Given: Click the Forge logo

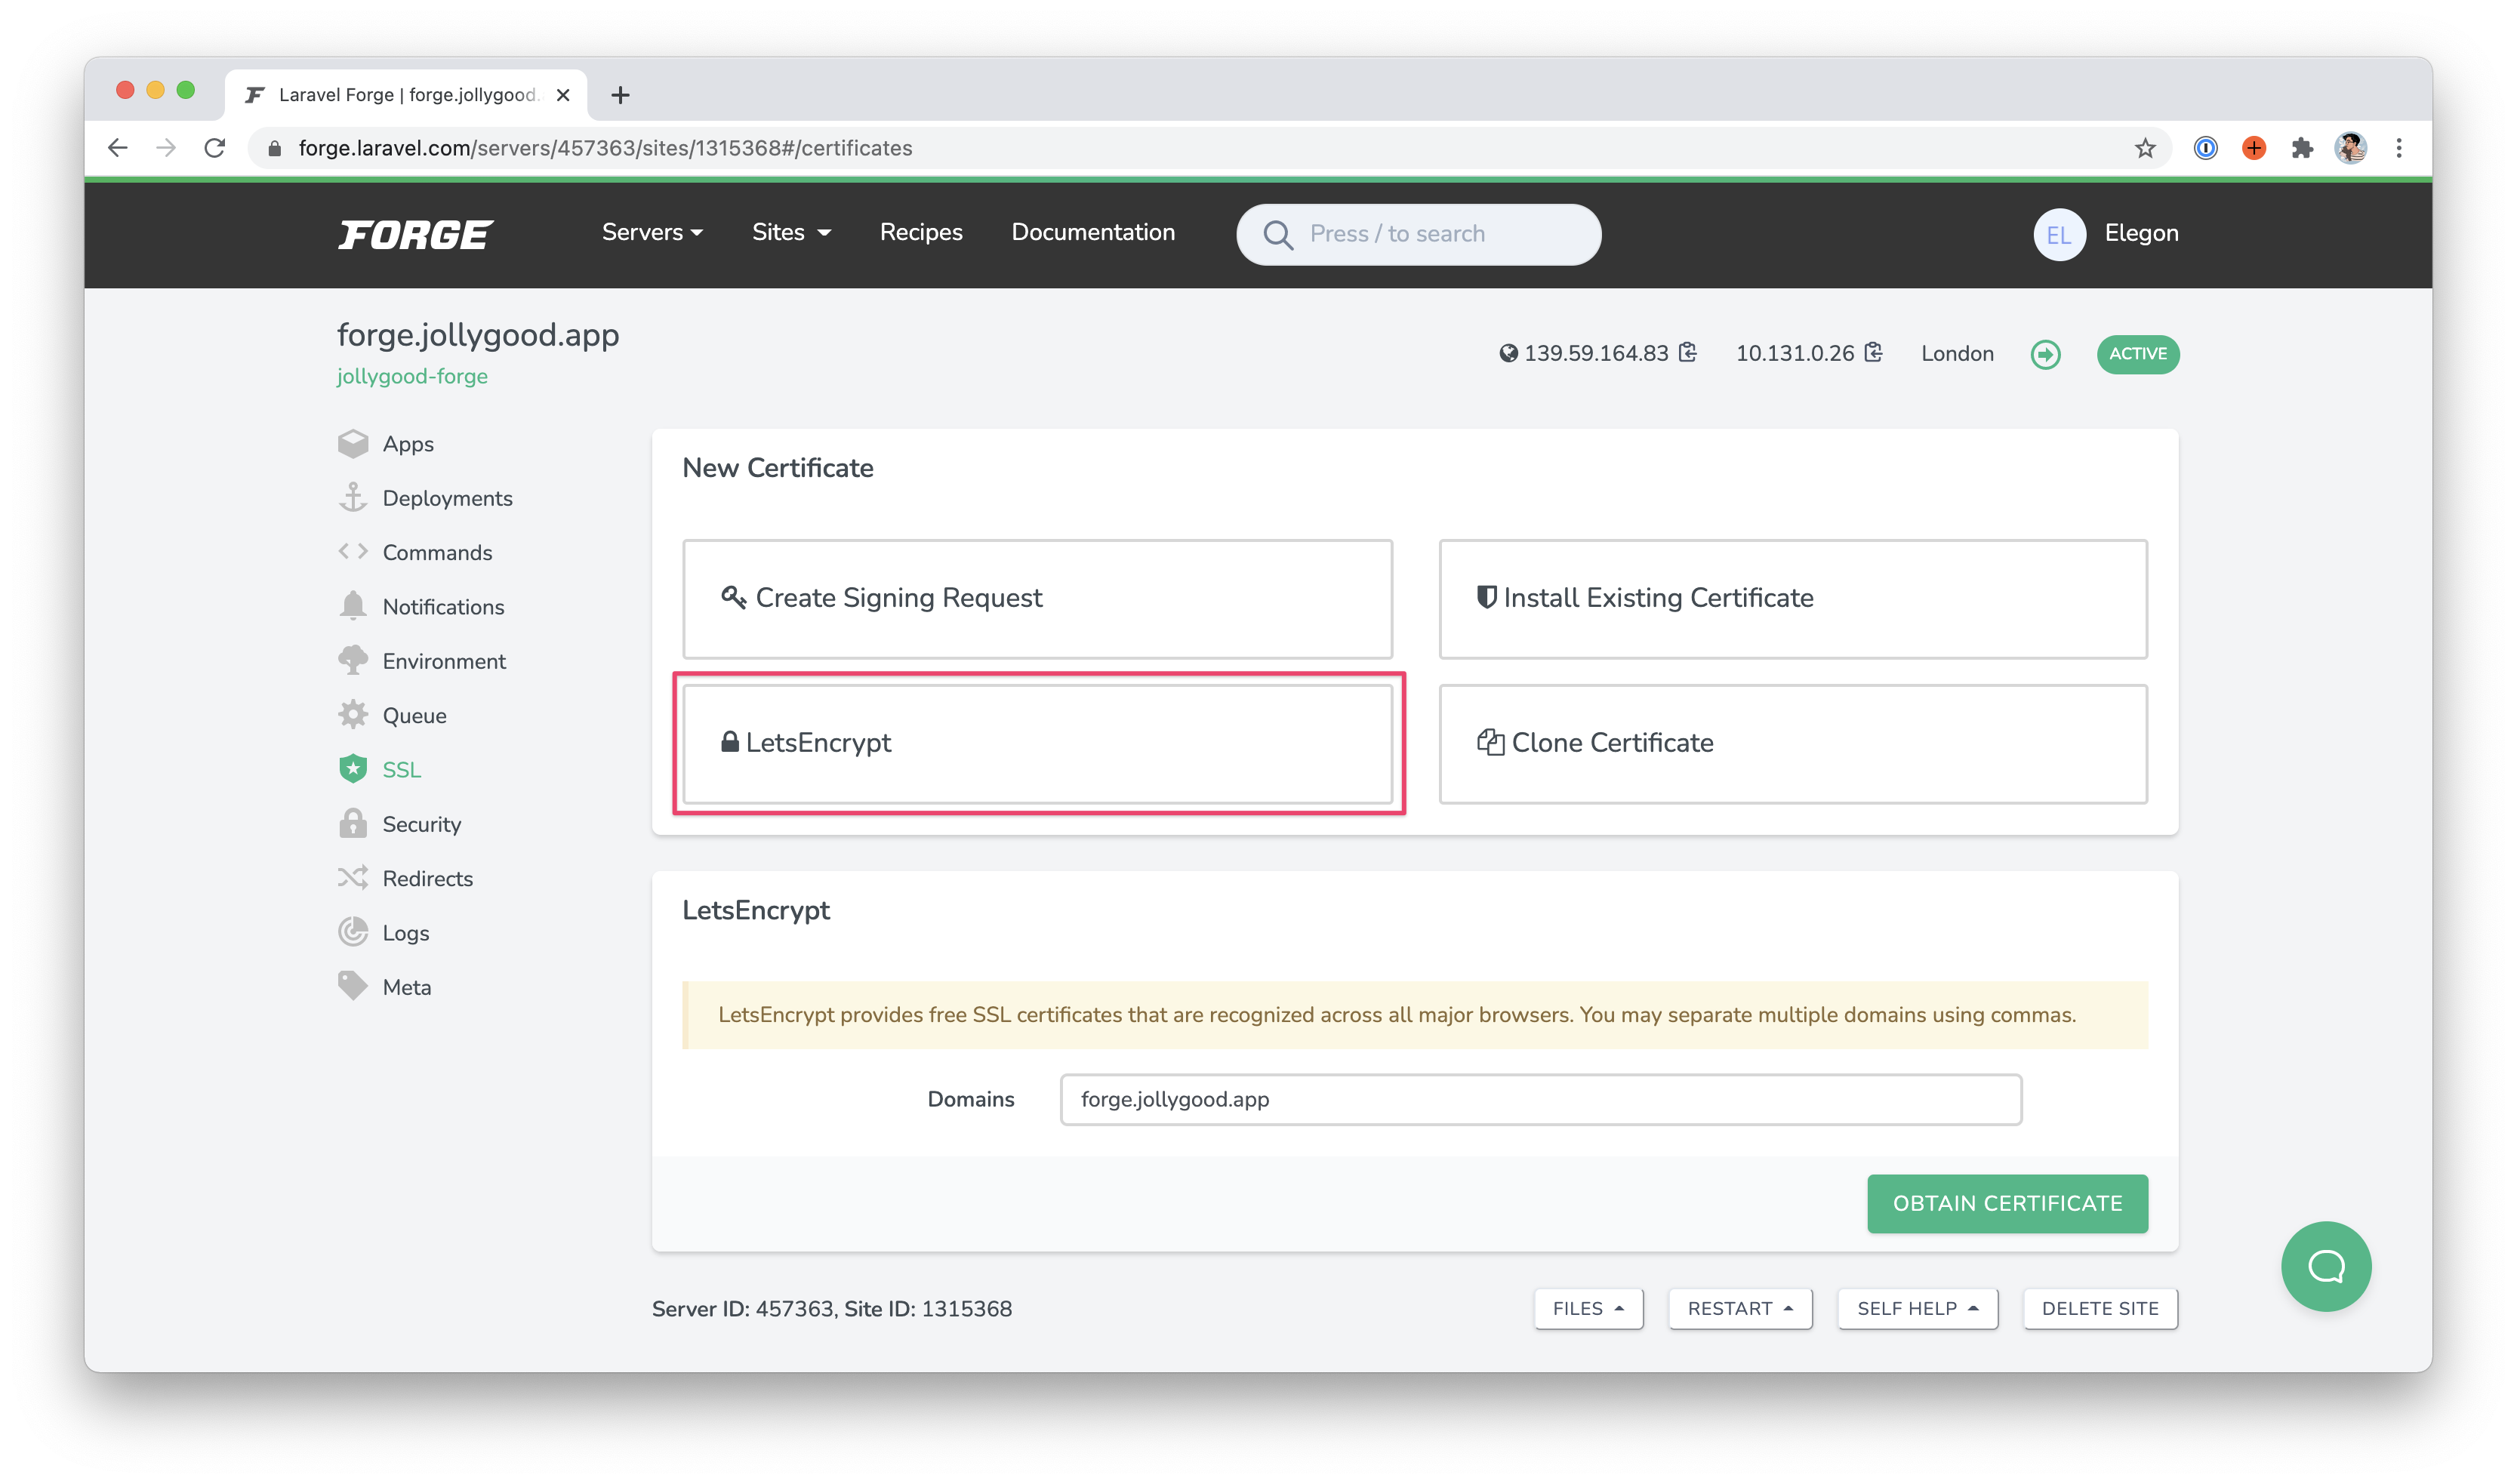Looking at the screenshot, I should tap(415, 234).
